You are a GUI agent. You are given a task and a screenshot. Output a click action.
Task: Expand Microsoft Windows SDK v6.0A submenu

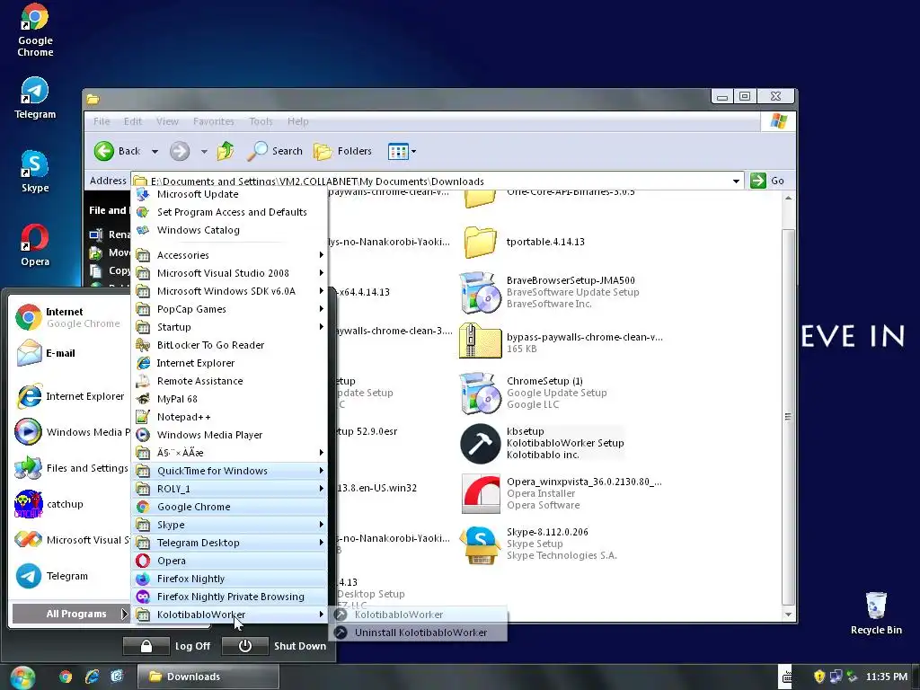(229, 291)
